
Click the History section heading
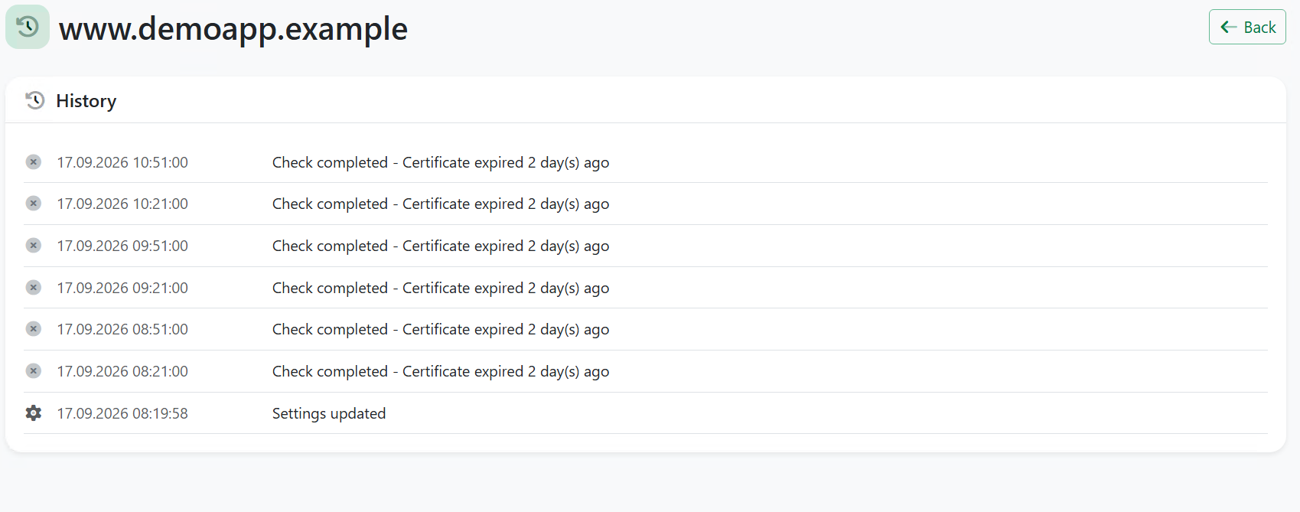(86, 101)
